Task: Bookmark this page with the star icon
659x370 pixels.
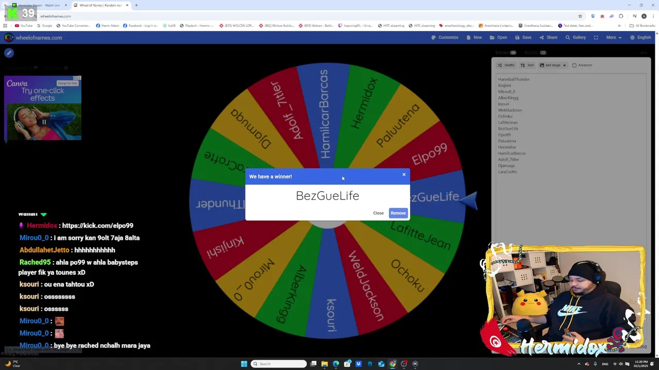Action: coord(580,16)
